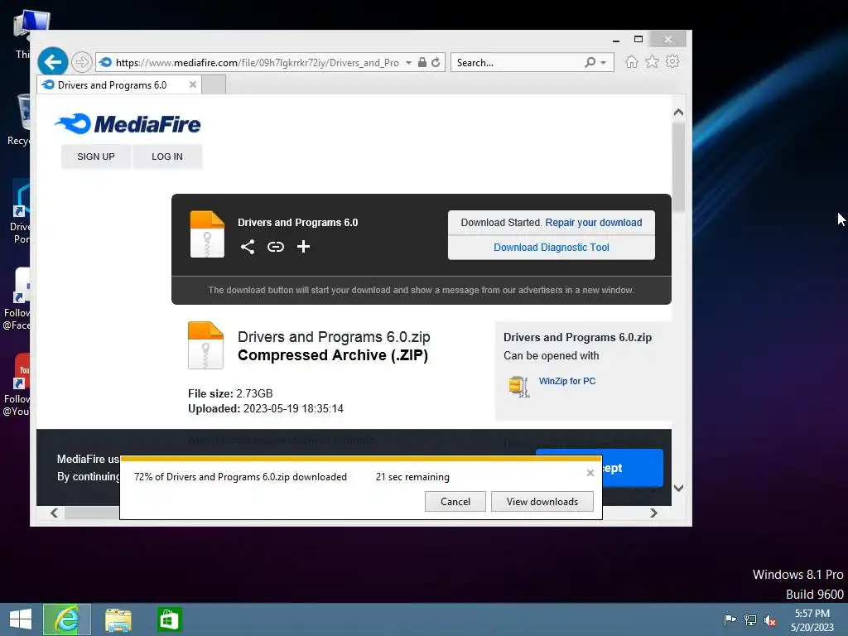Click the 'Uploaded: 2023-05-19 18:35:14' text

pos(266,408)
